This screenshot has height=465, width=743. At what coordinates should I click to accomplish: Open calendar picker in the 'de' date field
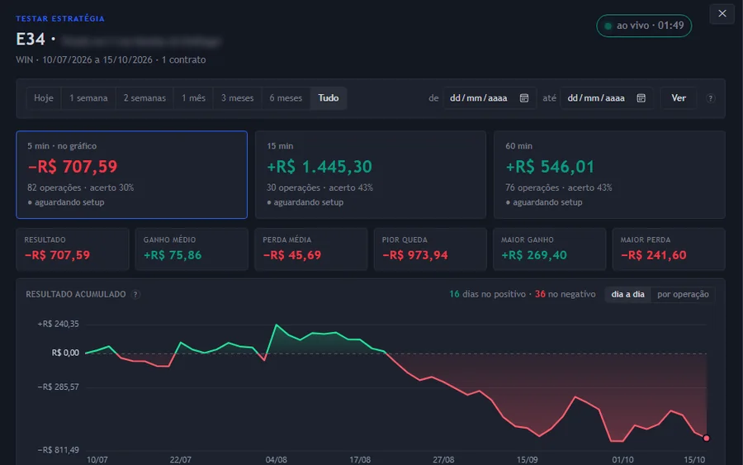(x=523, y=98)
